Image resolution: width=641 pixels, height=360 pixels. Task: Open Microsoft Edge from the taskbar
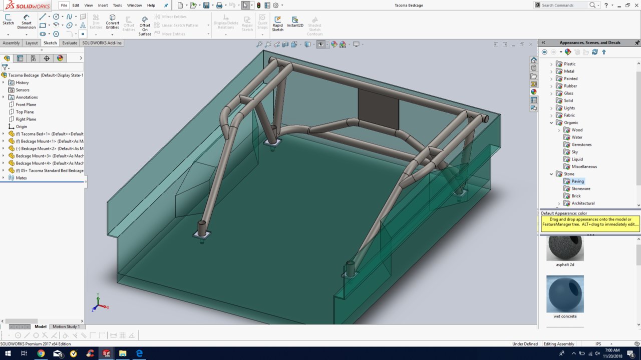click(139, 353)
